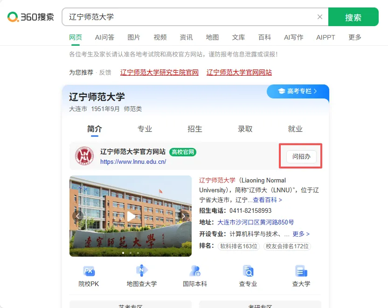Expand the 更多 search categories

click(x=355, y=37)
